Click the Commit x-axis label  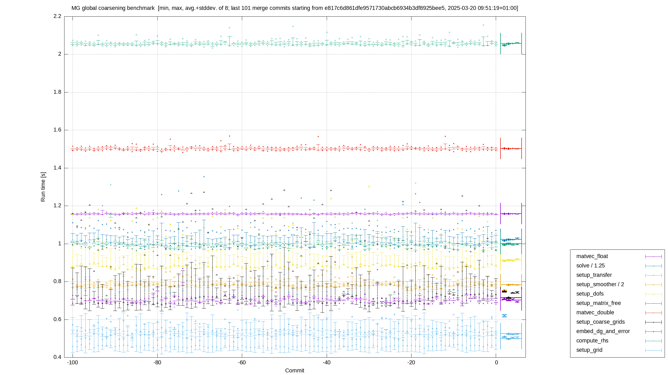[295, 370]
